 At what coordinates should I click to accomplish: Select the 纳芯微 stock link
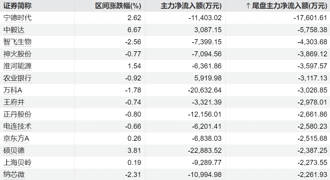click(14, 175)
